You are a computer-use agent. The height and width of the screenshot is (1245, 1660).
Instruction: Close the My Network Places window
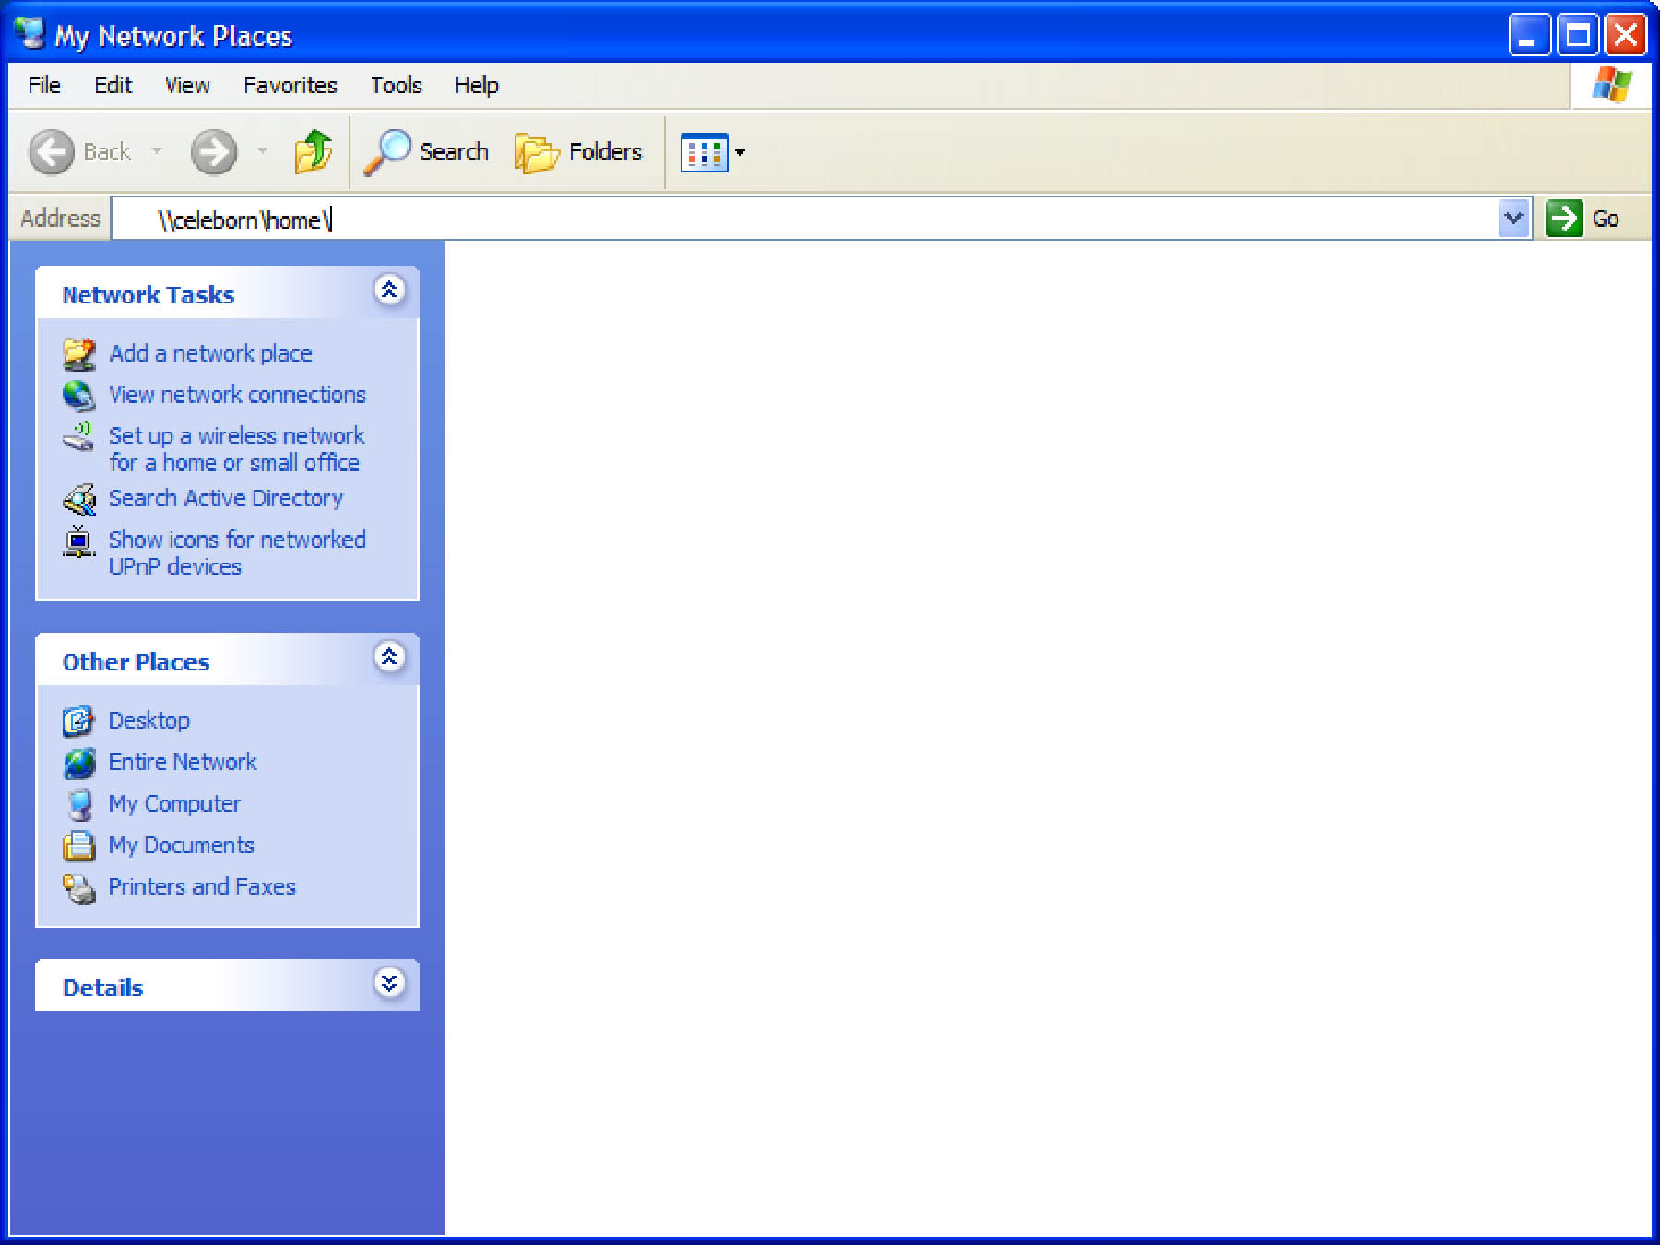click(x=1626, y=35)
